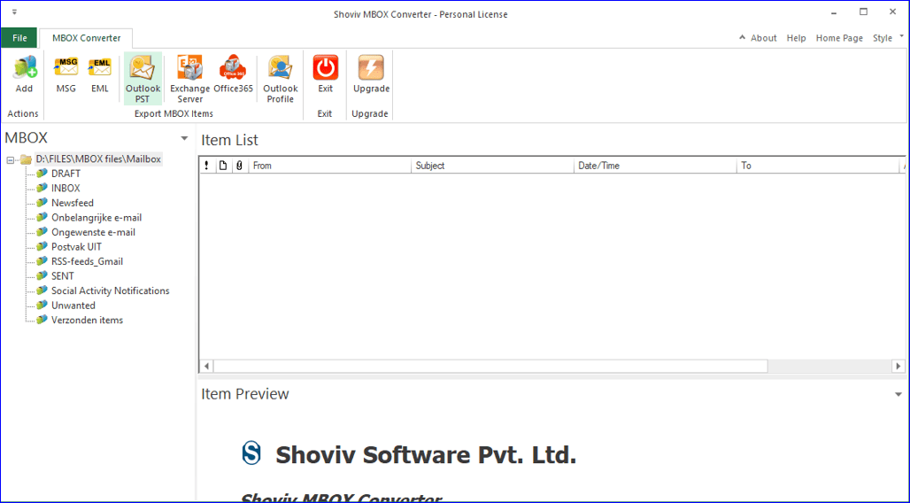Sort items by the Subject column
The height and width of the screenshot is (503, 910).
point(492,166)
